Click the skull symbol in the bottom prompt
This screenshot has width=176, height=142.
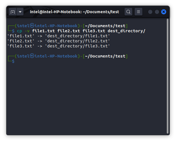point(32,56)
